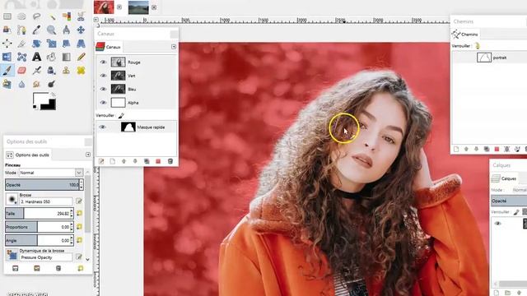527x296 pixels.
Task: Open the brush dynamics picker icon
Action: point(12,255)
